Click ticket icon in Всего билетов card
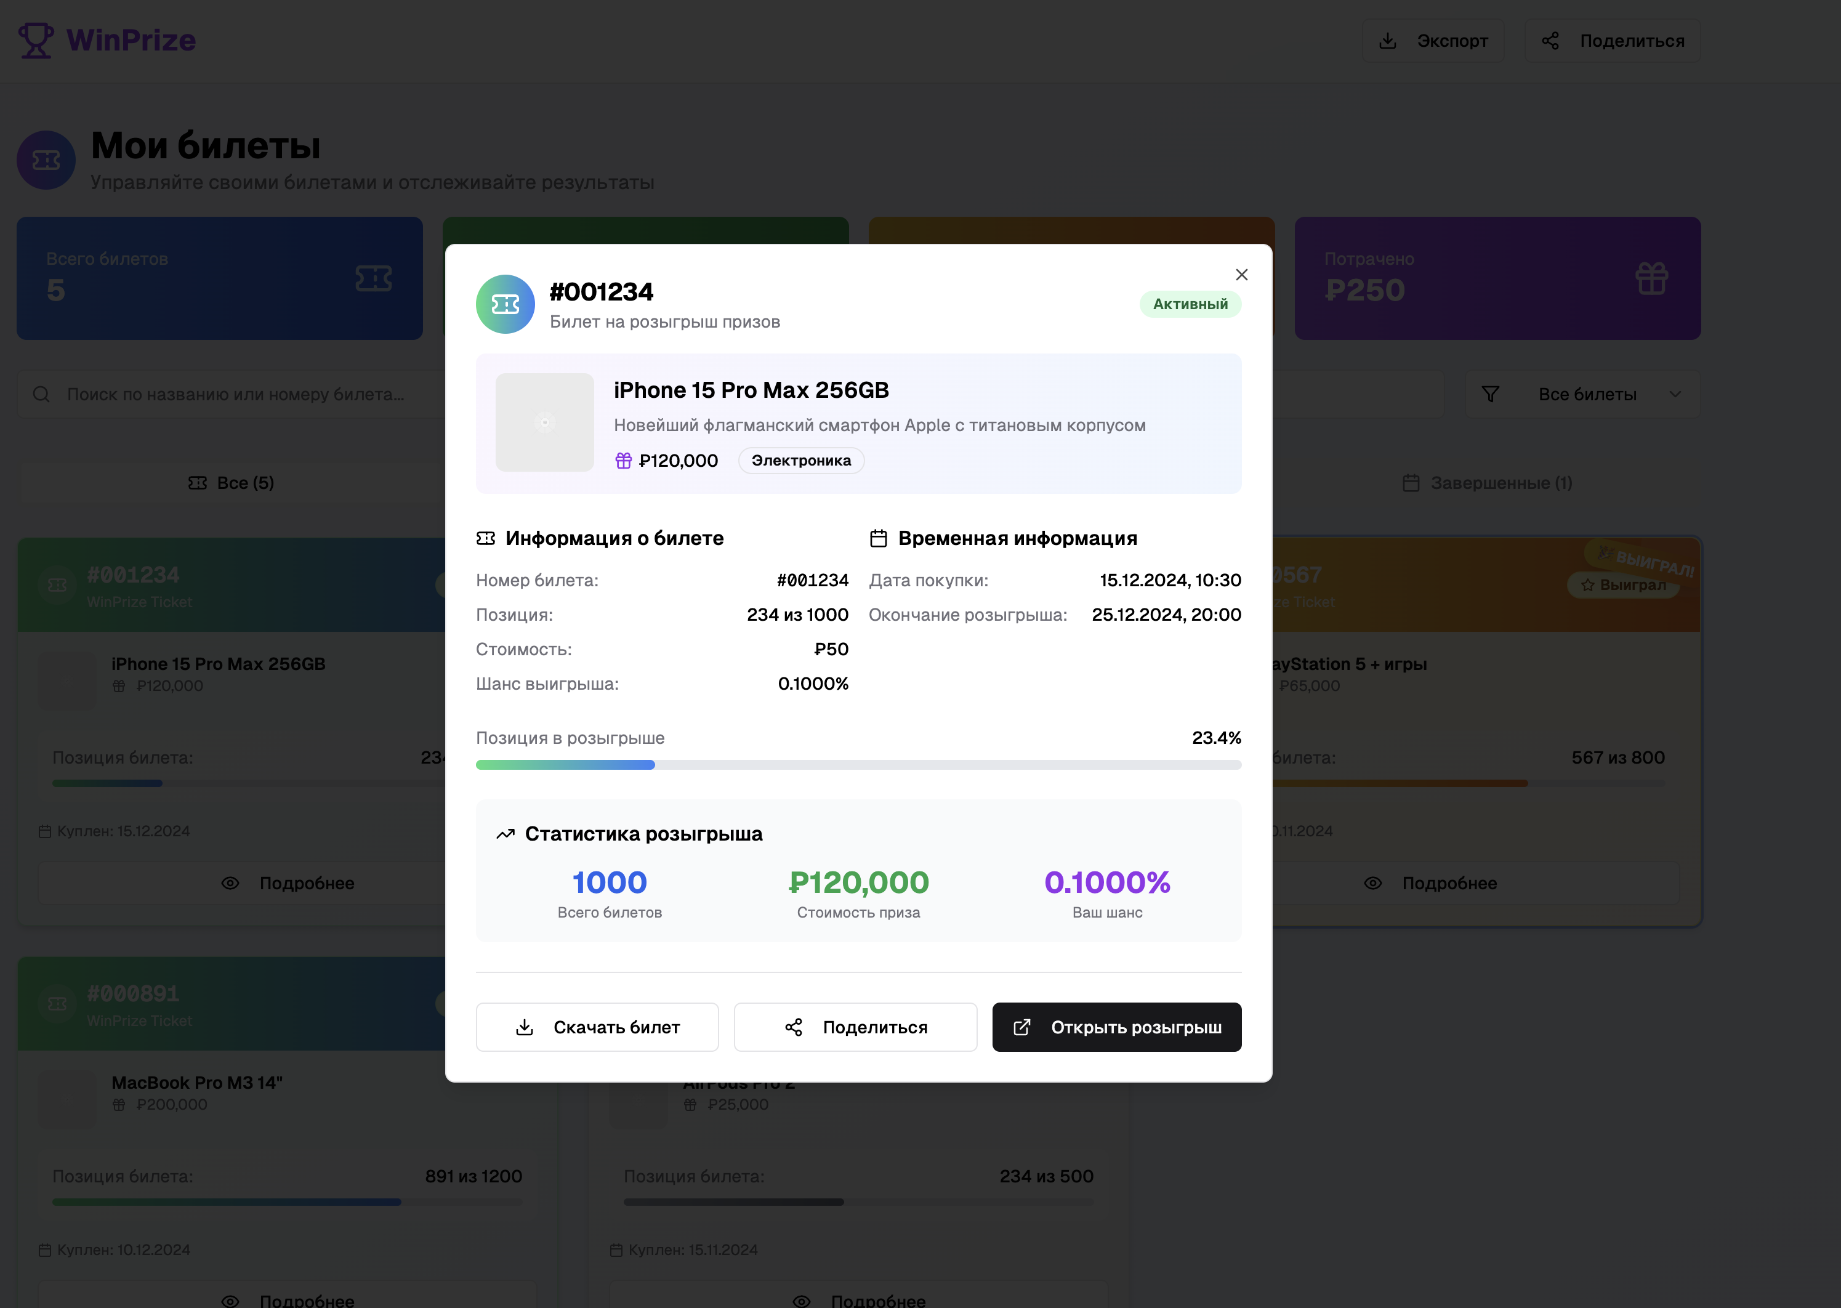Image resolution: width=1841 pixels, height=1308 pixels. (x=374, y=279)
